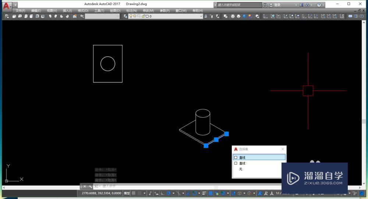Select the NE isometric view icon
Screen dimensions: 368x199
point(61,16)
